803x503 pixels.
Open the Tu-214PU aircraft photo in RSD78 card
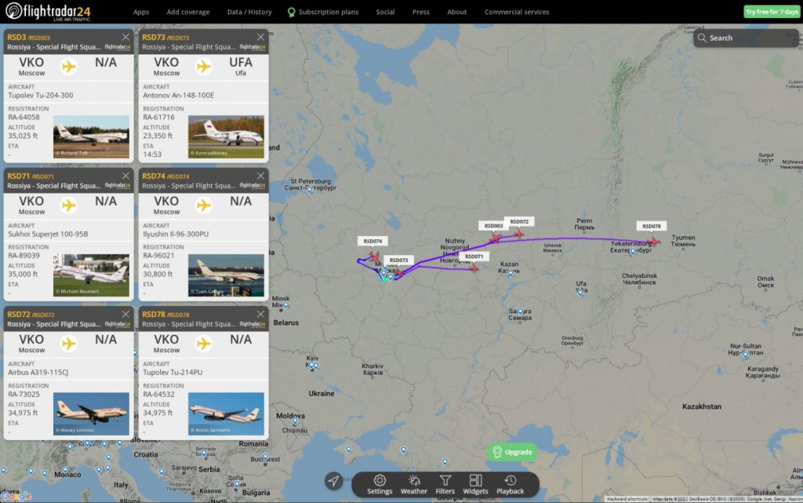[x=226, y=414]
